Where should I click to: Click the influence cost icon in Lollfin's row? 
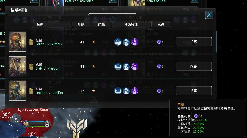coord(159,42)
